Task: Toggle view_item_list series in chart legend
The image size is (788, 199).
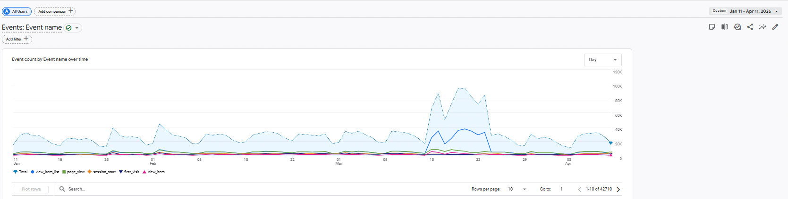Action: 45,172
